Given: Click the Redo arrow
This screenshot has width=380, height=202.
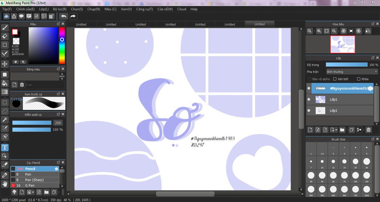Looking at the screenshot, I should coord(73,16).
